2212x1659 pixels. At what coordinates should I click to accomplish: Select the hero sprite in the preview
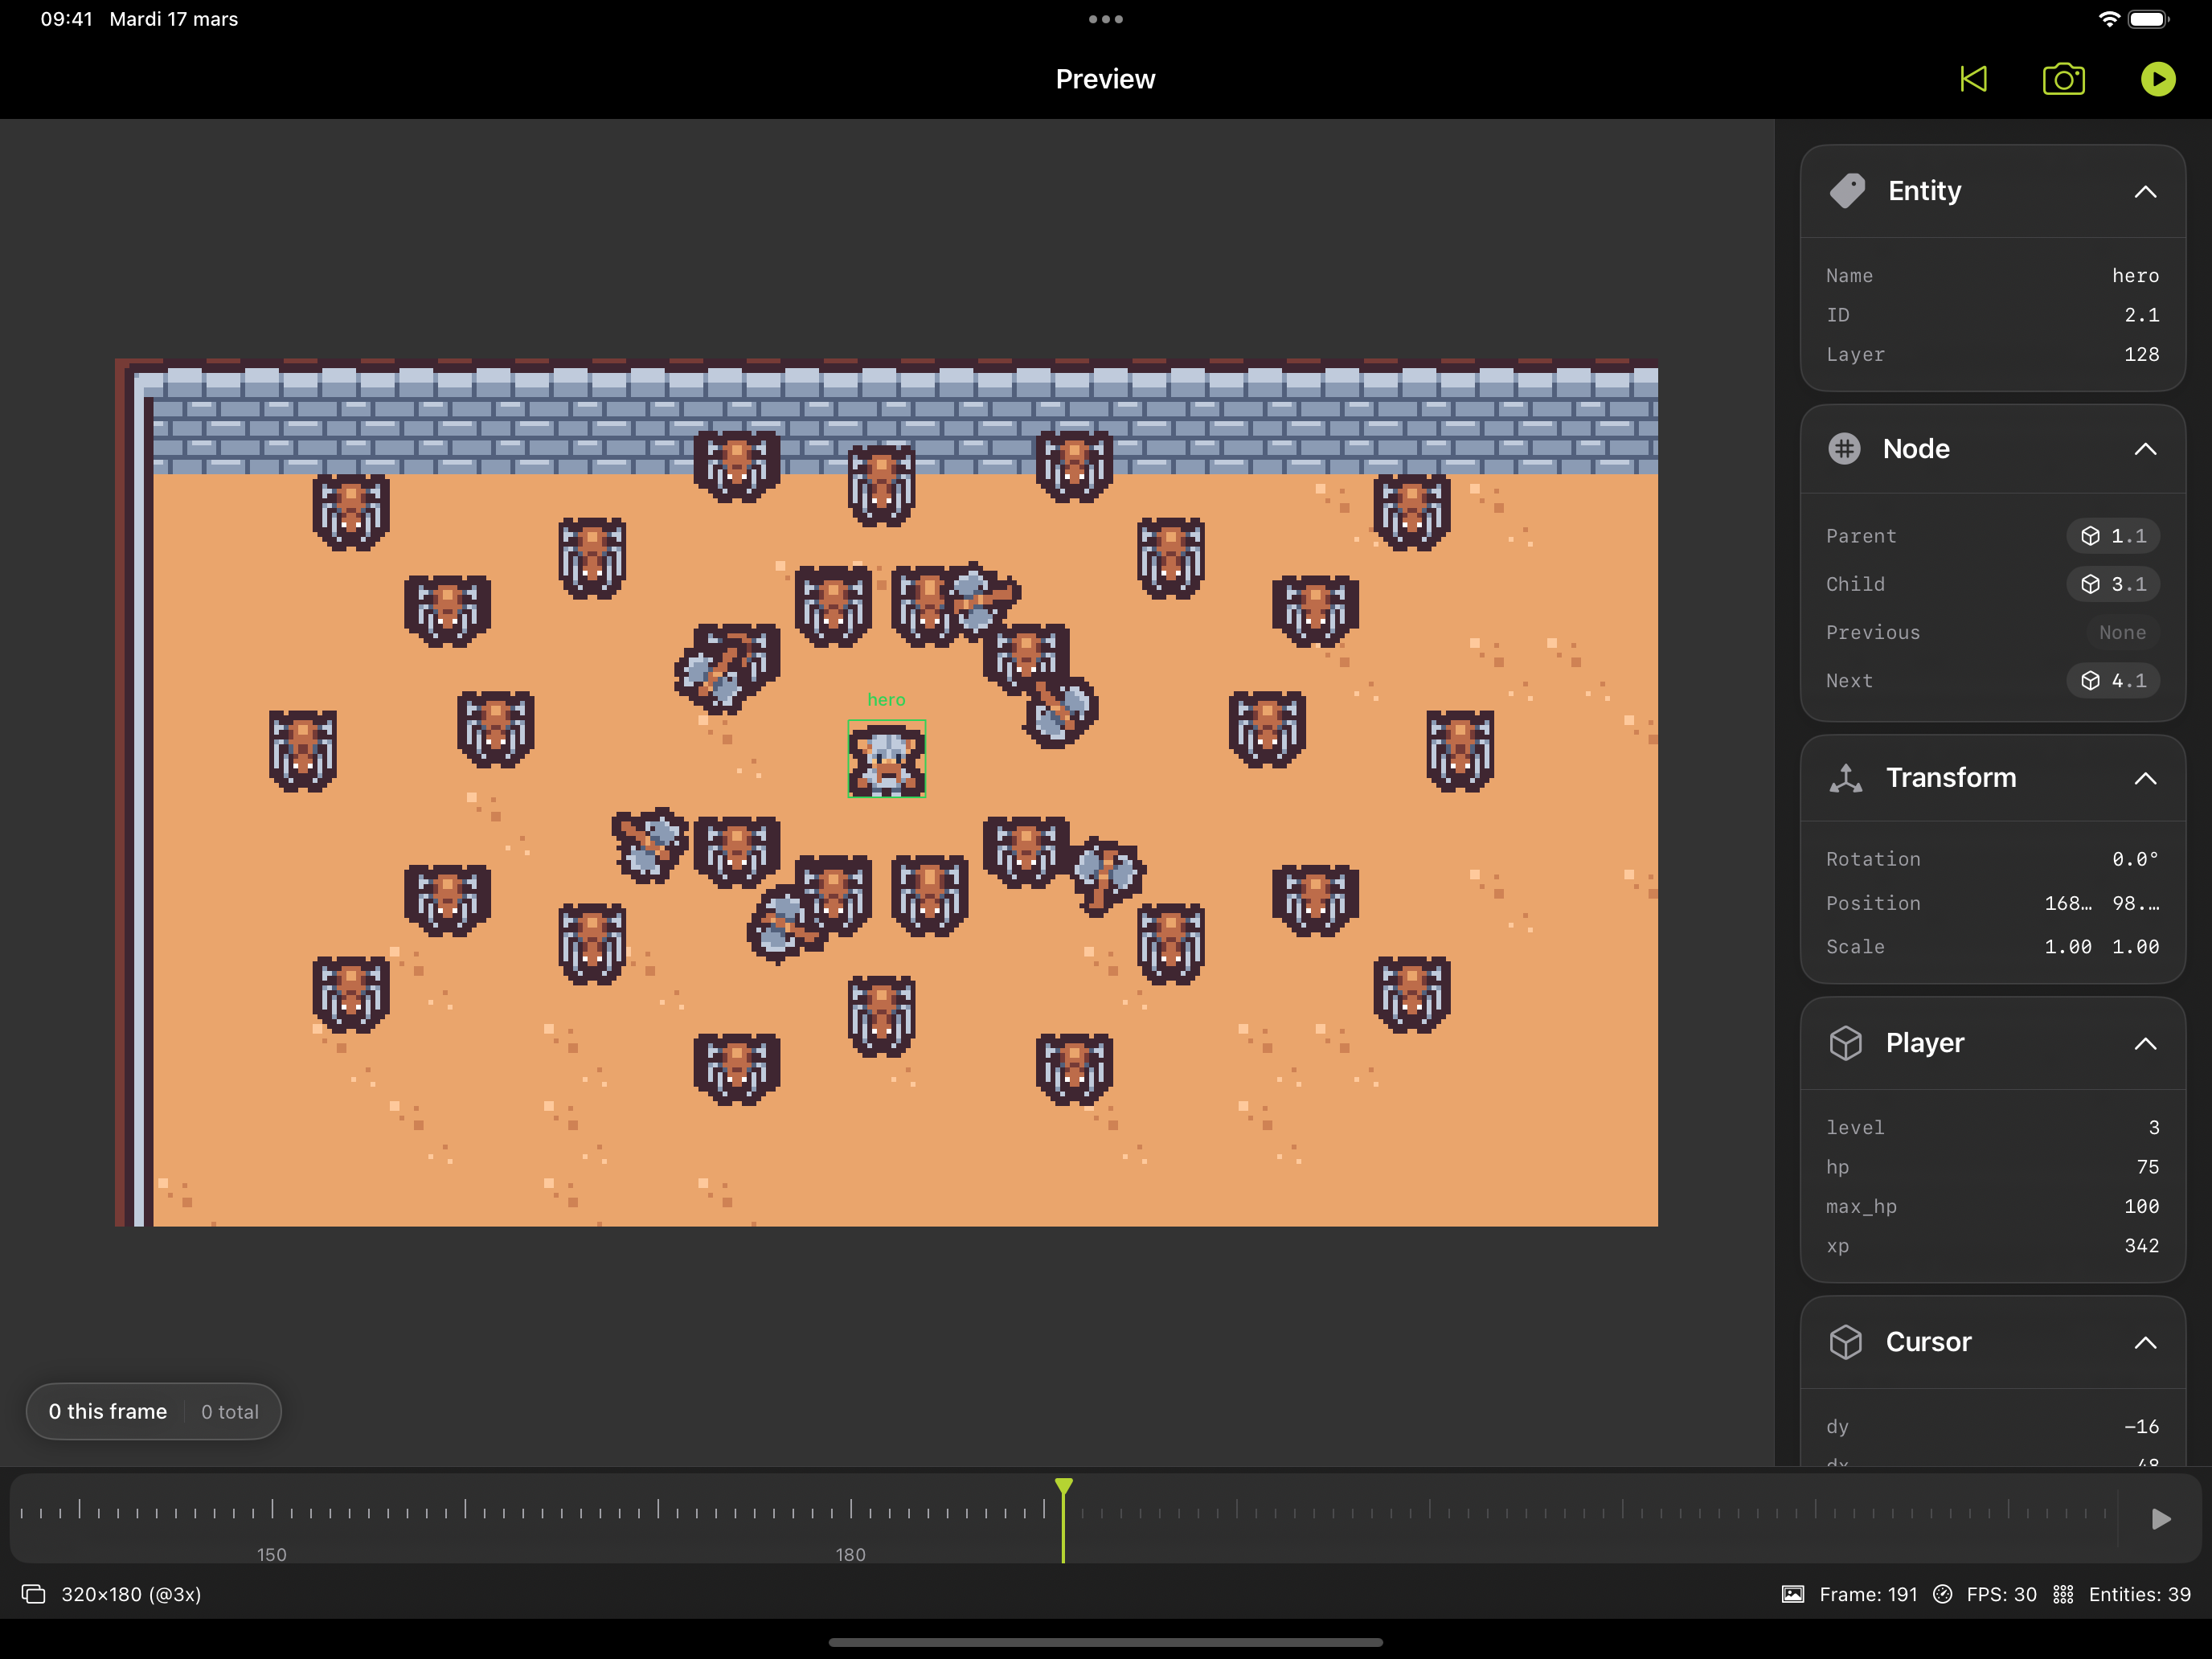tap(887, 759)
